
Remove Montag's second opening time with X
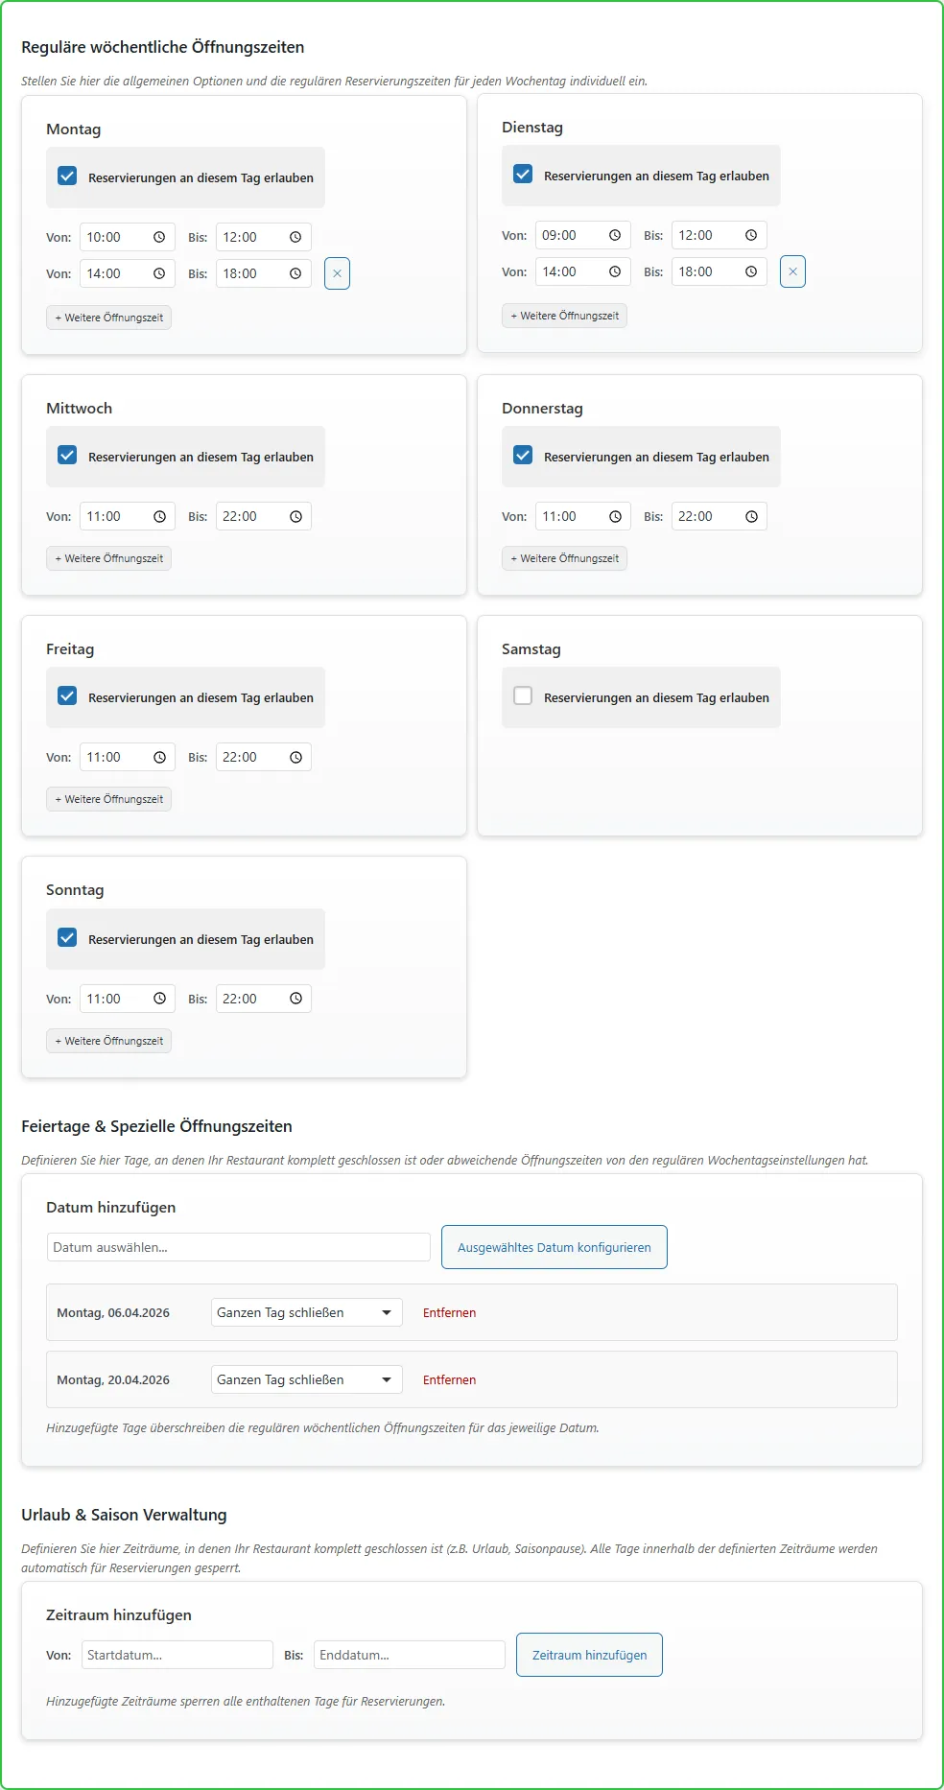(x=337, y=273)
